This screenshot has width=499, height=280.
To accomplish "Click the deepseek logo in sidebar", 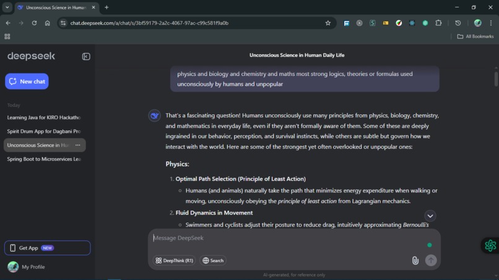I will [31, 56].
